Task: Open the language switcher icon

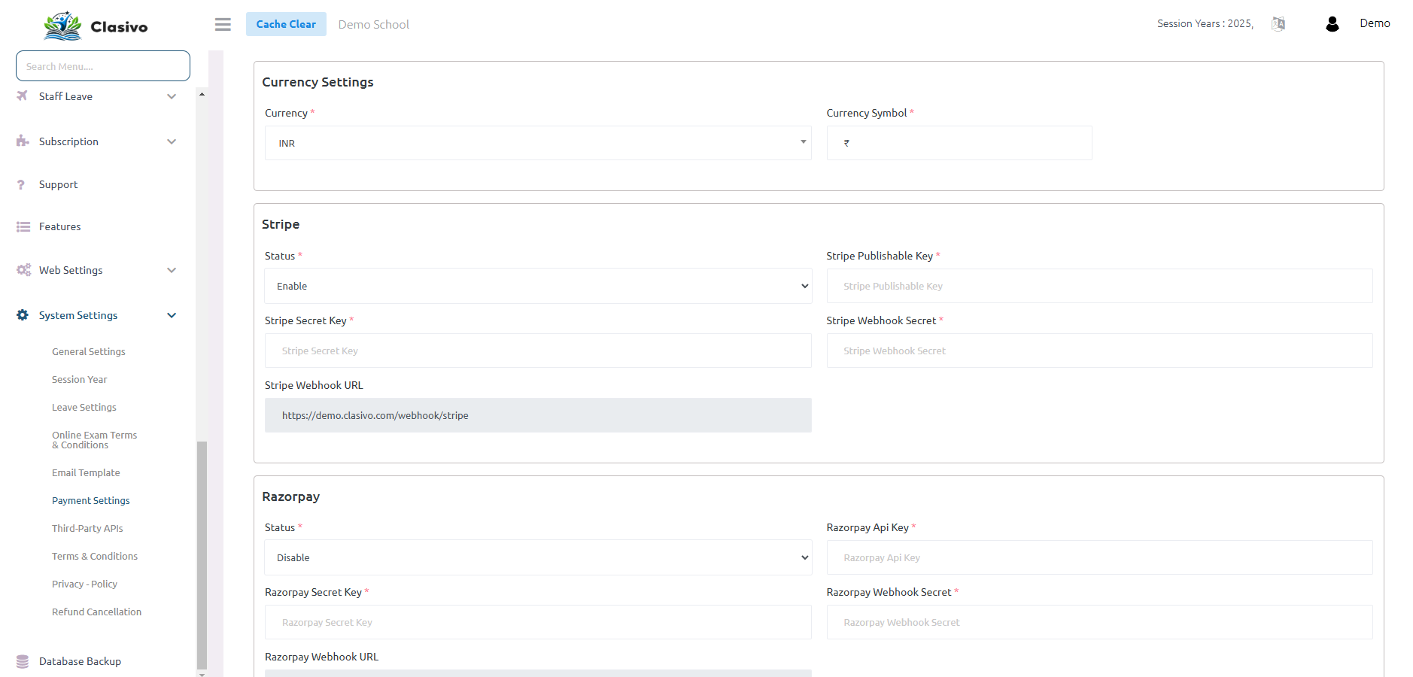Action: (x=1278, y=23)
